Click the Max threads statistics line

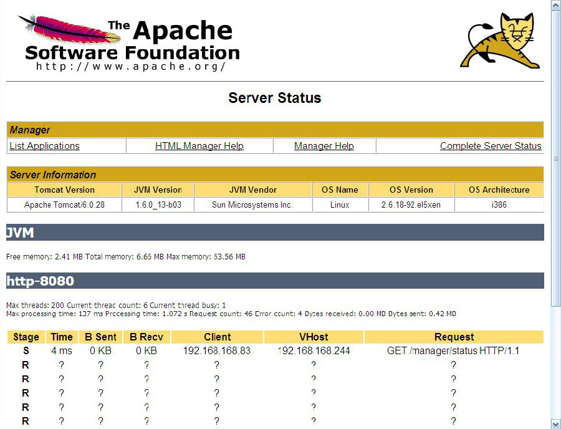(x=116, y=305)
